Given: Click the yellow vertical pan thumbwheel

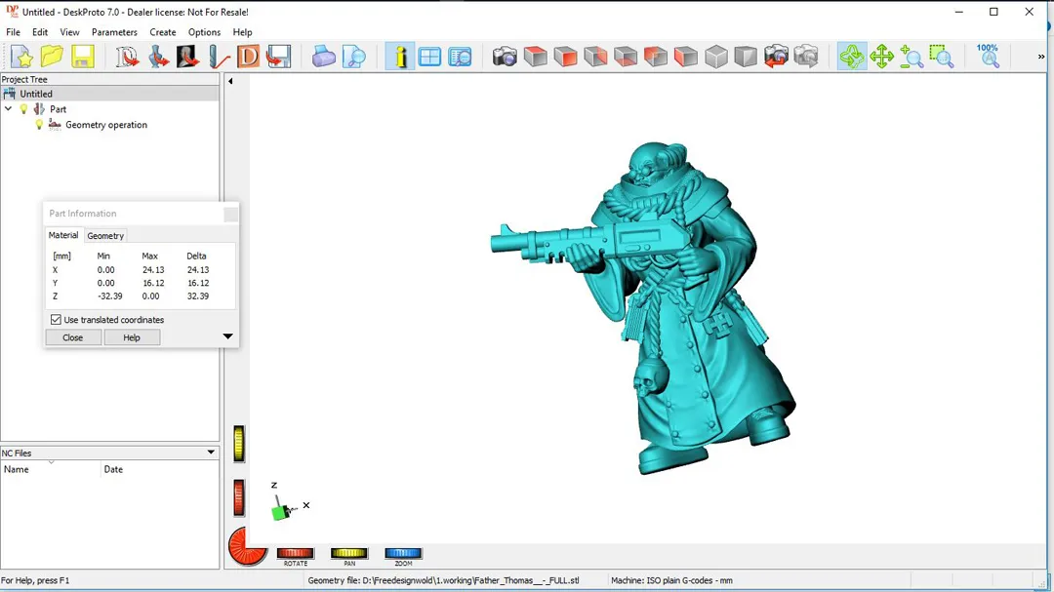Looking at the screenshot, I should coord(239,444).
